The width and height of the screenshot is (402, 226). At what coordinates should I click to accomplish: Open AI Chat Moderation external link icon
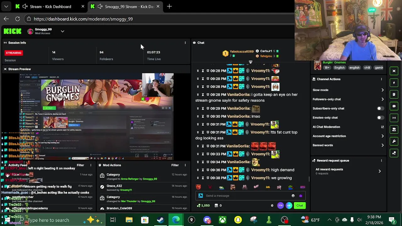(383, 127)
